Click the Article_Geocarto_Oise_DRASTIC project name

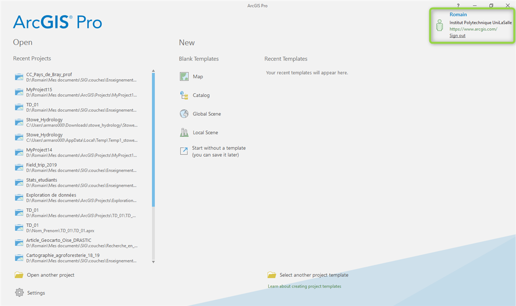pos(59,240)
